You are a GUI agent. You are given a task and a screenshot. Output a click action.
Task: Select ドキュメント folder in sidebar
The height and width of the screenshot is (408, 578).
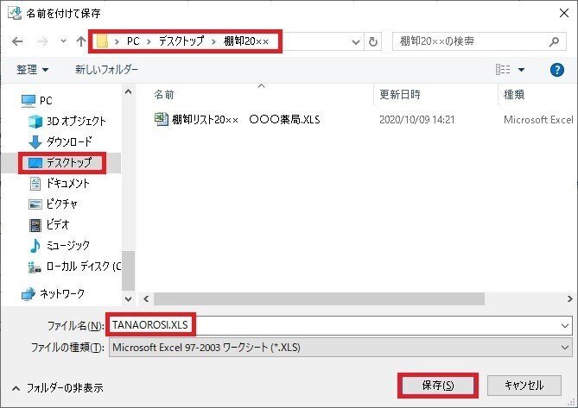68,183
